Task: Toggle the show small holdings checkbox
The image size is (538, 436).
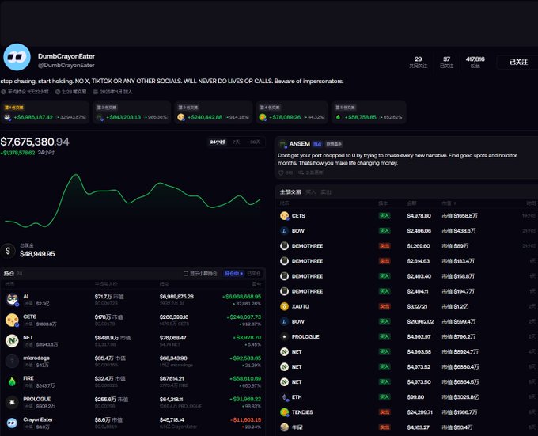Action: click(186, 274)
